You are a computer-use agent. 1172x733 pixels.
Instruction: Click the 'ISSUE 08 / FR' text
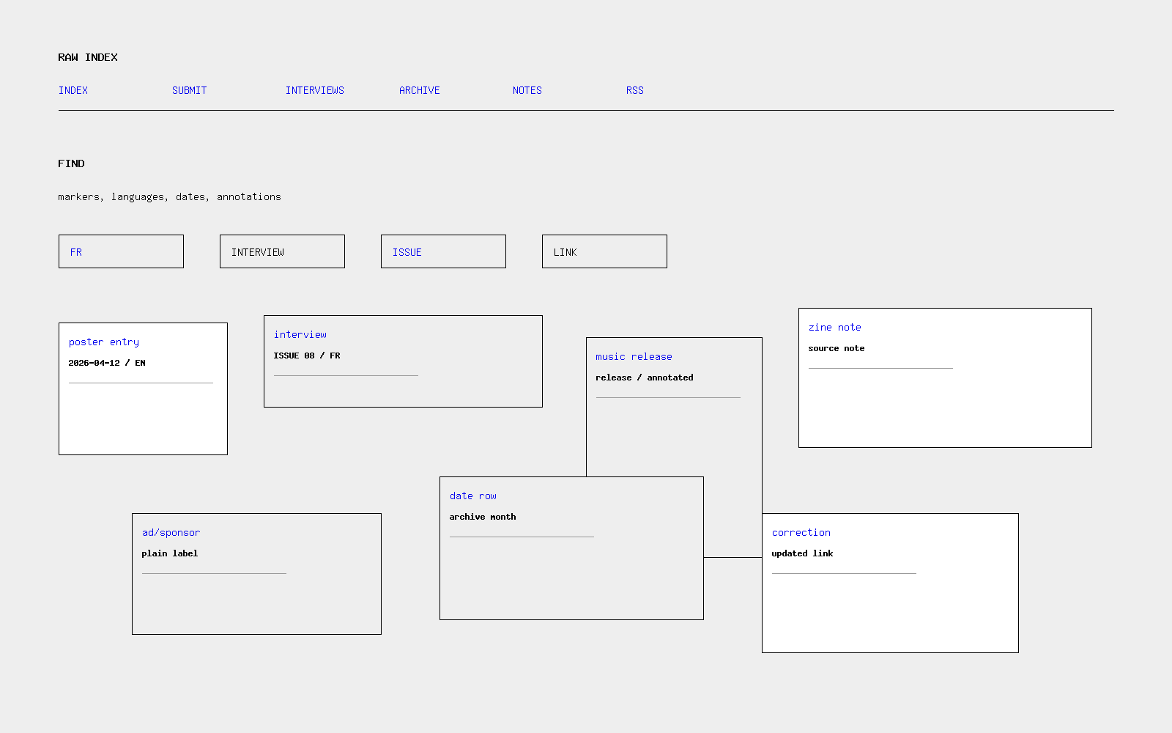(x=307, y=356)
